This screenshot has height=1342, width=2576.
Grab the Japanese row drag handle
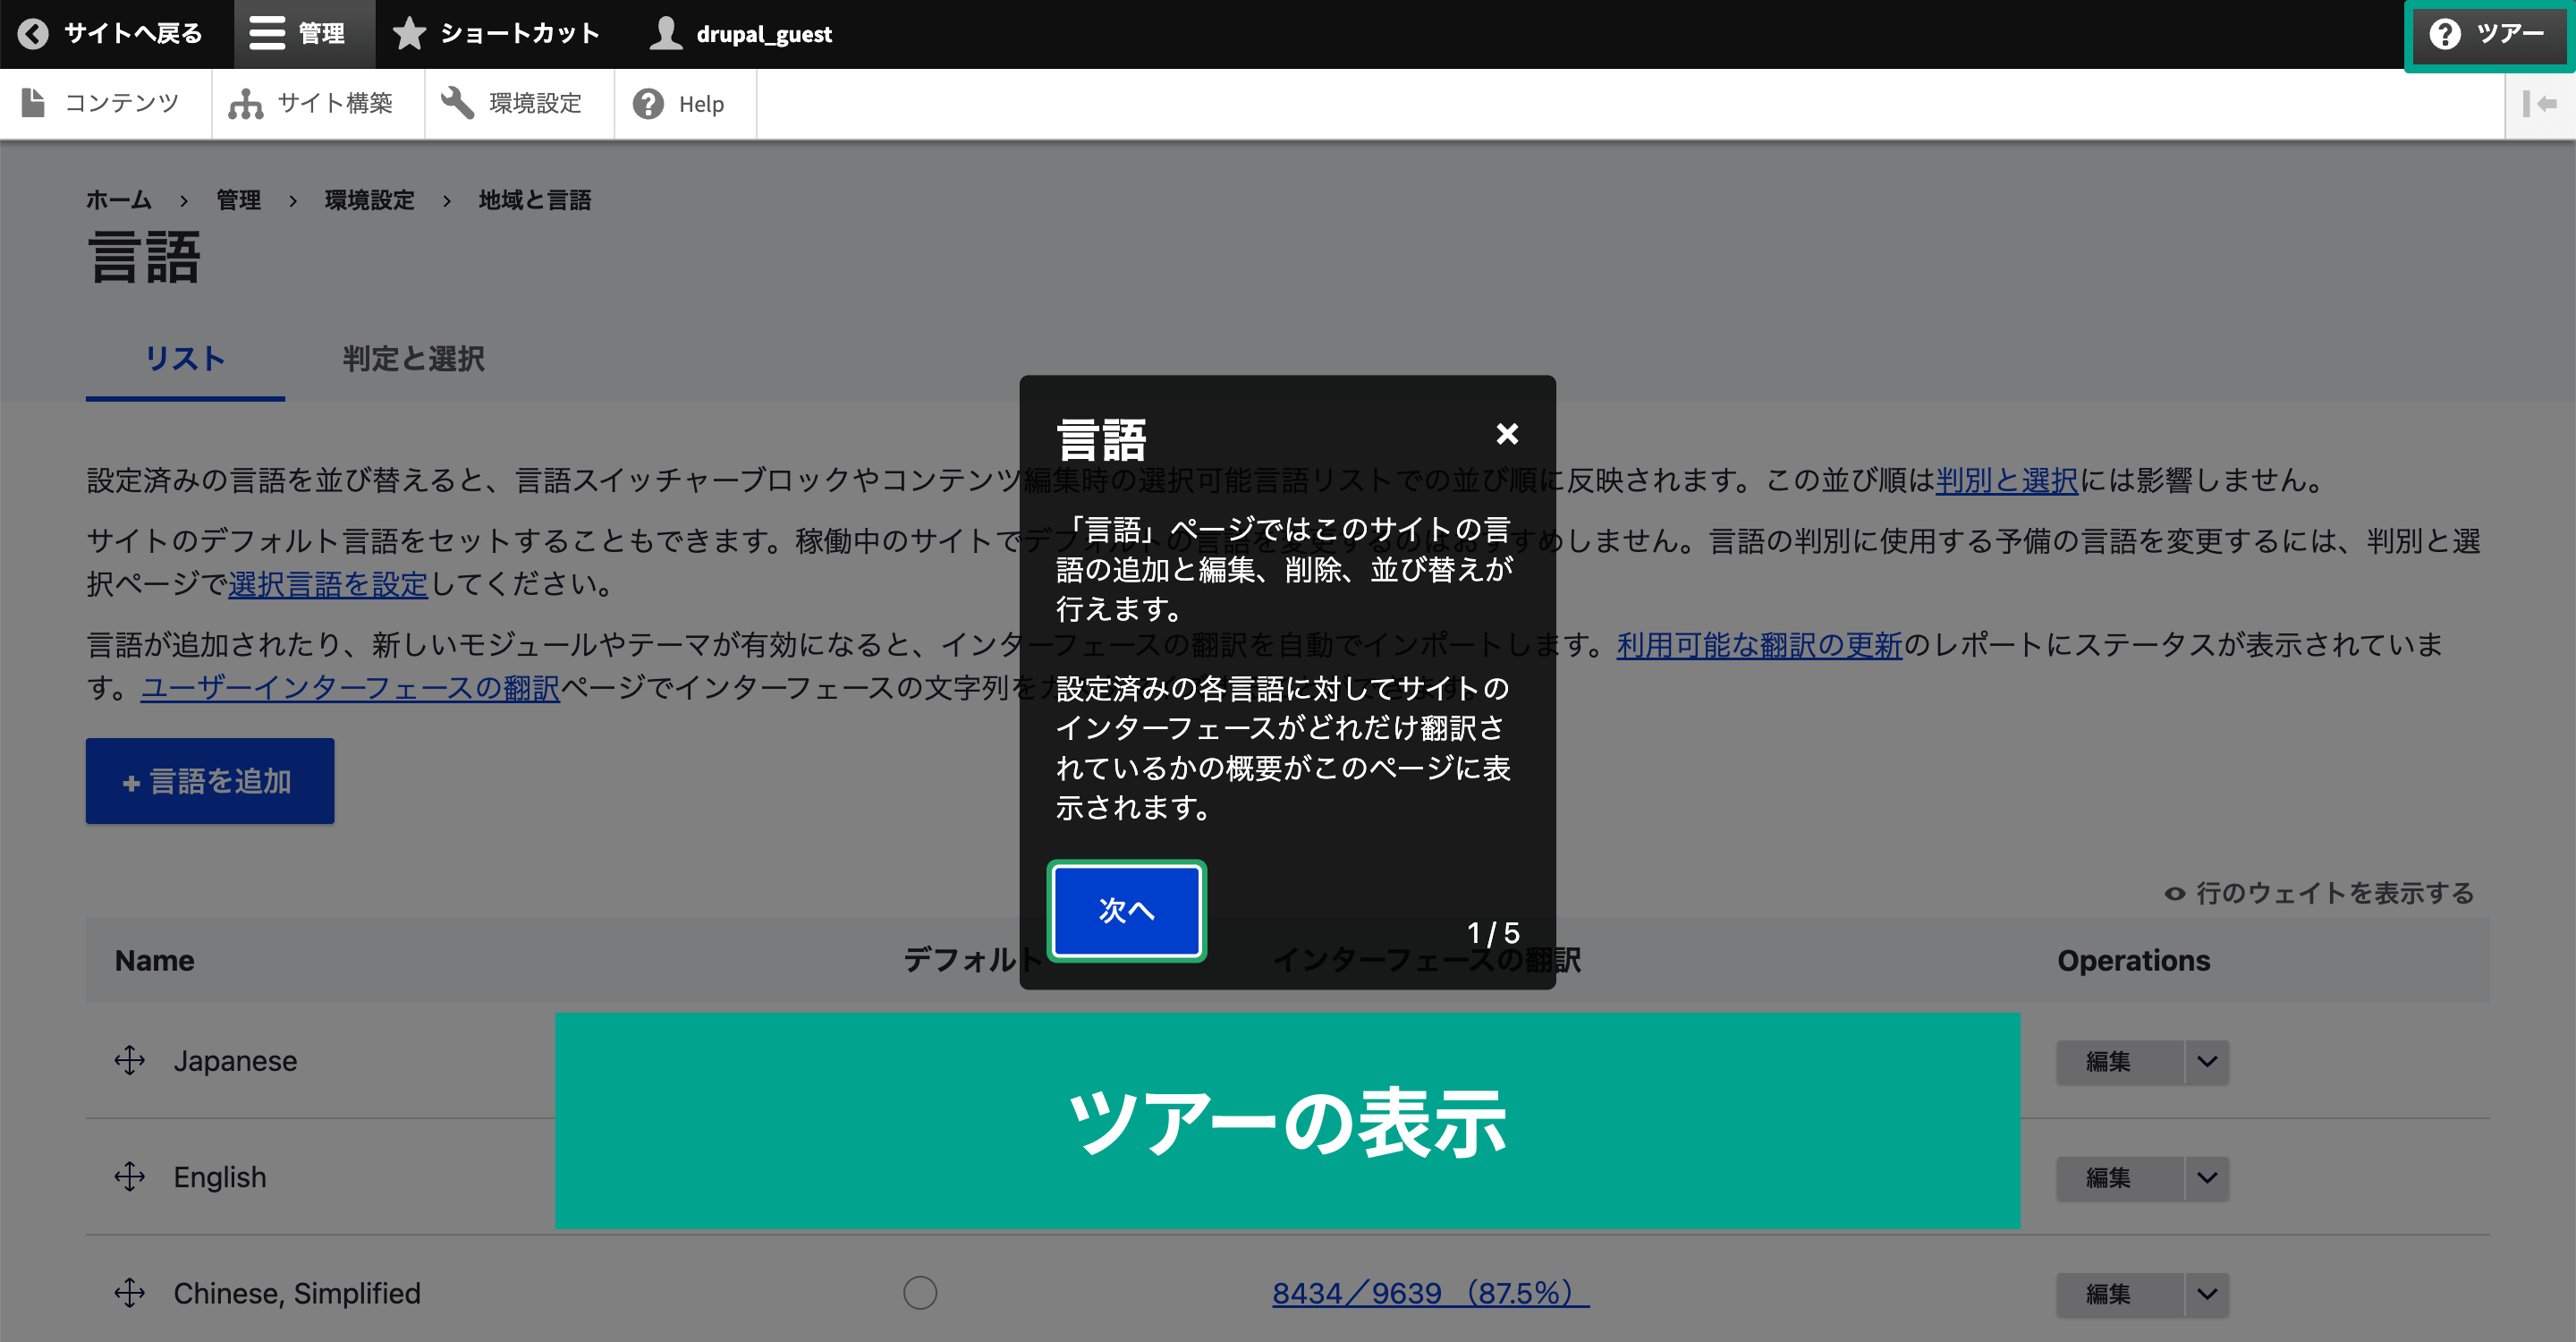pyautogui.click(x=130, y=1060)
